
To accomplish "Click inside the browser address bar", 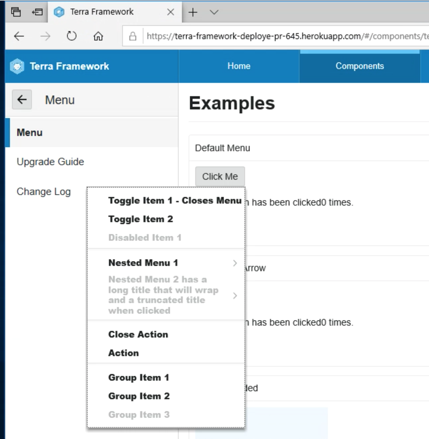I will pyautogui.click(x=266, y=36).
